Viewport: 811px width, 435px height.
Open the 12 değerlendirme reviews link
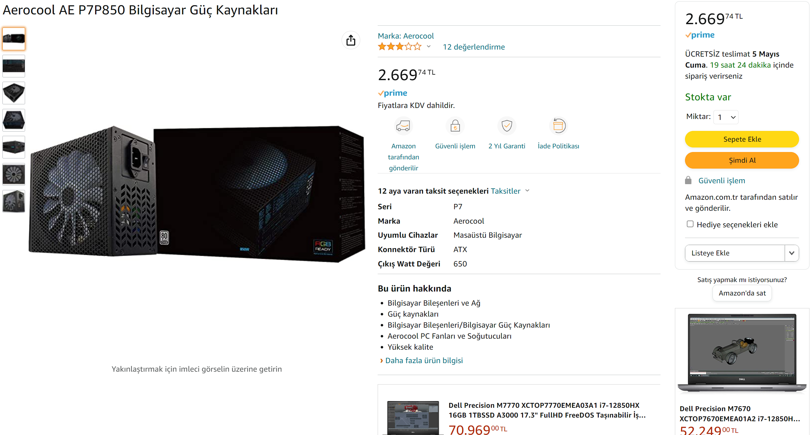tap(473, 47)
